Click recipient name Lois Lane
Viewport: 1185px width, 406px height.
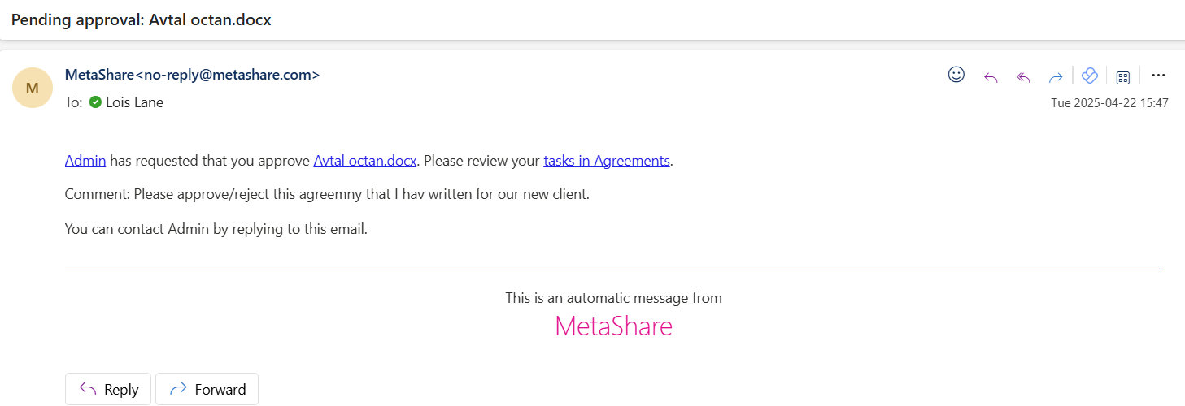pos(134,102)
